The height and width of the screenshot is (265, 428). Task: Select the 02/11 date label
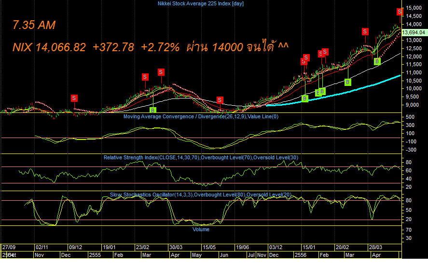(x=42, y=247)
